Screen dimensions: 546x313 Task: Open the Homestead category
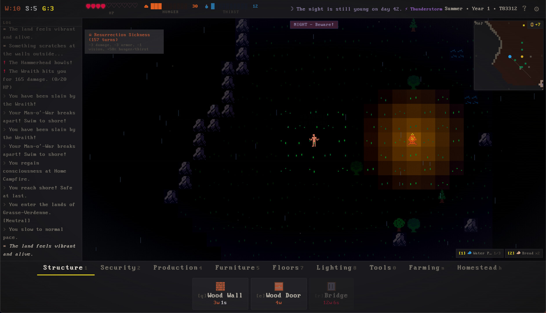477,267
